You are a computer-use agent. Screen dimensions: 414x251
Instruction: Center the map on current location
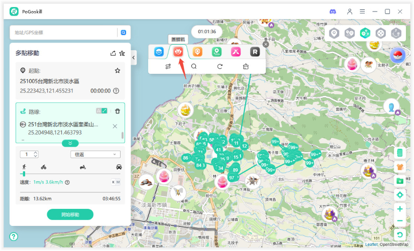[x=400, y=195]
